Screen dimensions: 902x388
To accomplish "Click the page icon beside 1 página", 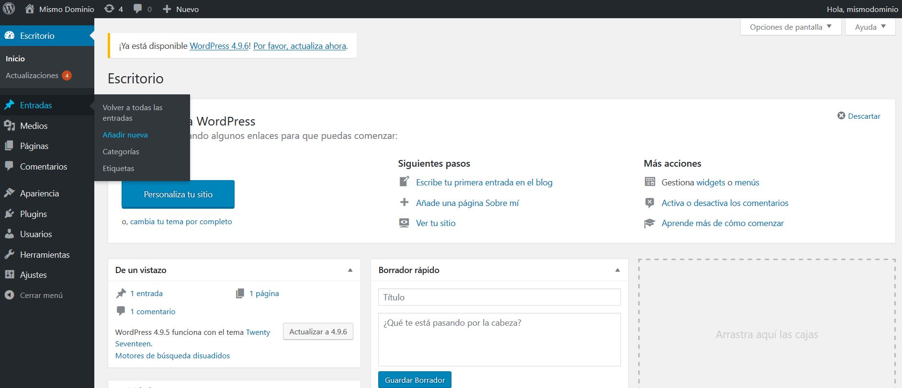I will point(240,293).
